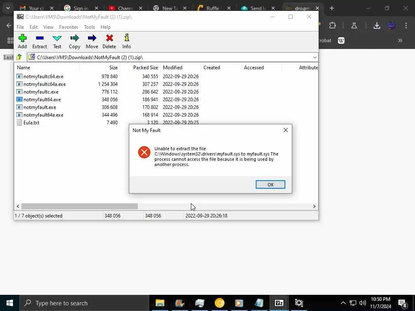Show hidden tray icons chevron
Screen dimensions: 415x311
pyautogui.click(x=343, y=303)
